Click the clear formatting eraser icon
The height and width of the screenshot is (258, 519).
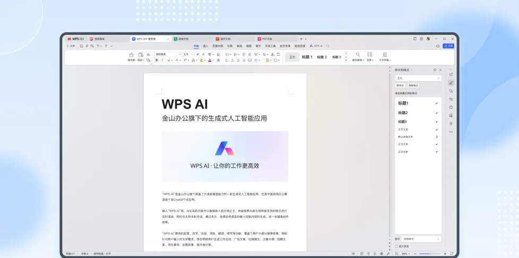[x=218, y=54]
